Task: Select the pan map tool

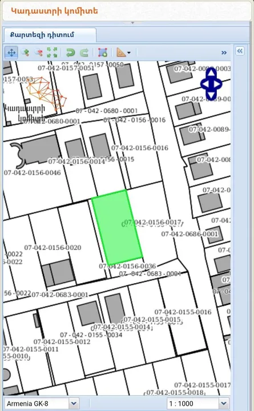Action: click(x=11, y=53)
